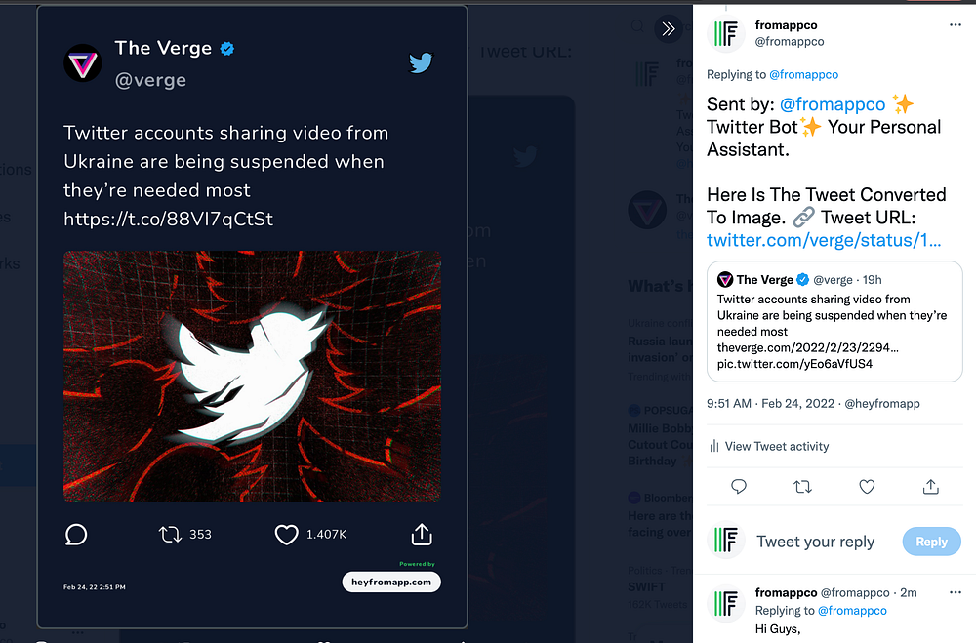
Task: Open the more options menu for the fromappco tweet
Action: [x=956, y=24]
